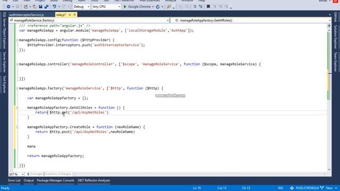Click the Ln 19 status bar entry

point(197,188)
